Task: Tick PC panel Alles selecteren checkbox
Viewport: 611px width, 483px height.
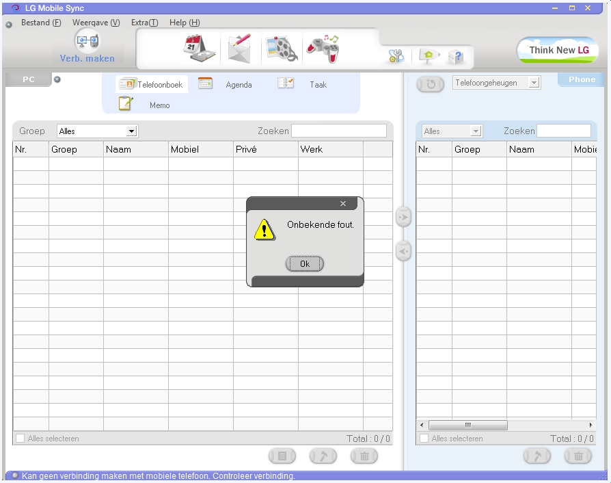Action: click(21, 438)
